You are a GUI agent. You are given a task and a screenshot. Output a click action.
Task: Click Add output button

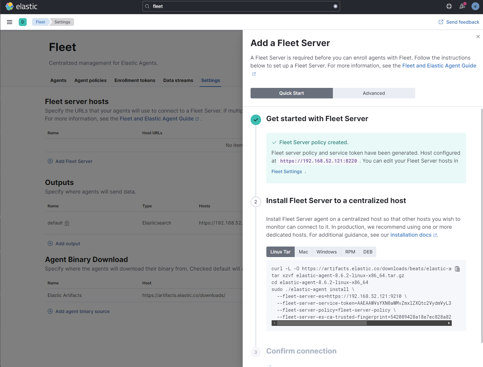coord(64,244)
